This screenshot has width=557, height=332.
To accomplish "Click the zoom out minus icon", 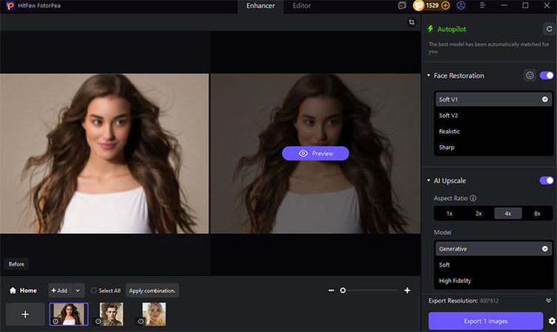I will tap(331, 291).
